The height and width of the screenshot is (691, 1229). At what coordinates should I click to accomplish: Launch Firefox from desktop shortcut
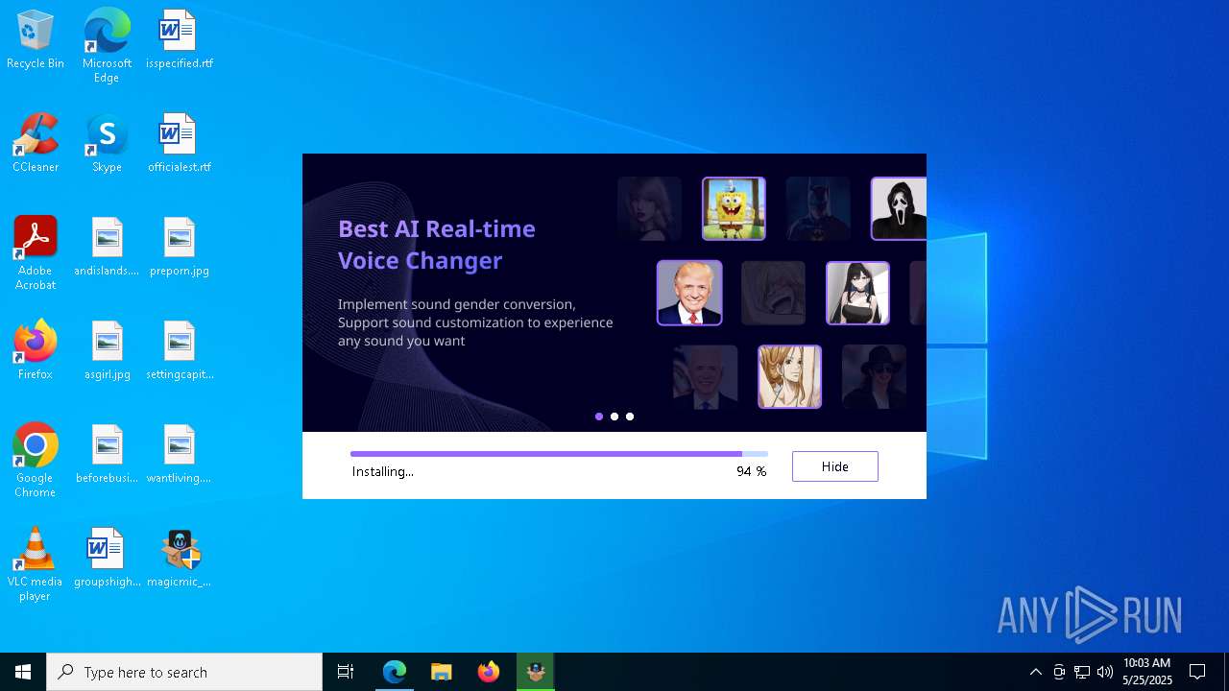click(x=36, y=351)
